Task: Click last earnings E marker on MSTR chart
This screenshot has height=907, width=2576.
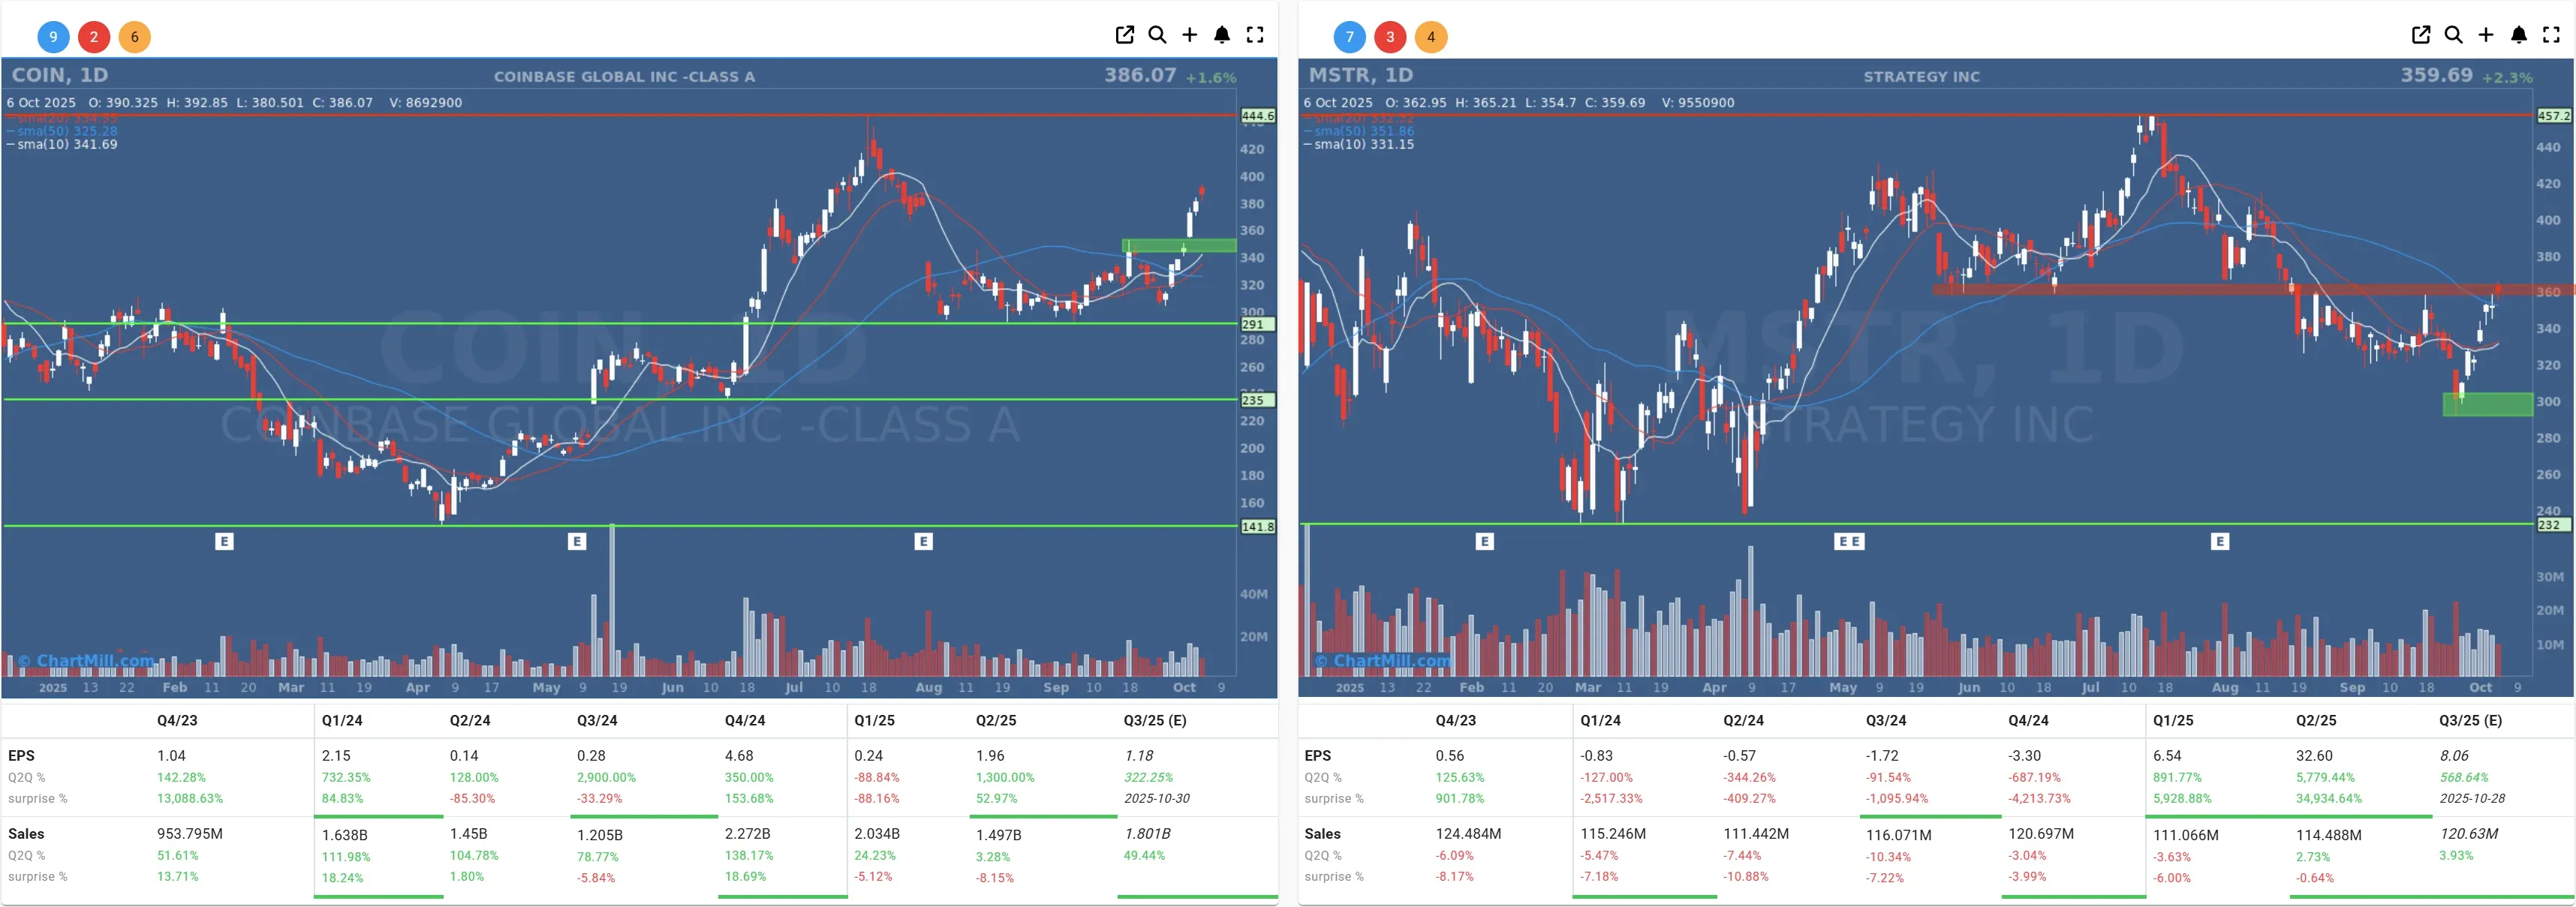Action: coord(2219,541)
